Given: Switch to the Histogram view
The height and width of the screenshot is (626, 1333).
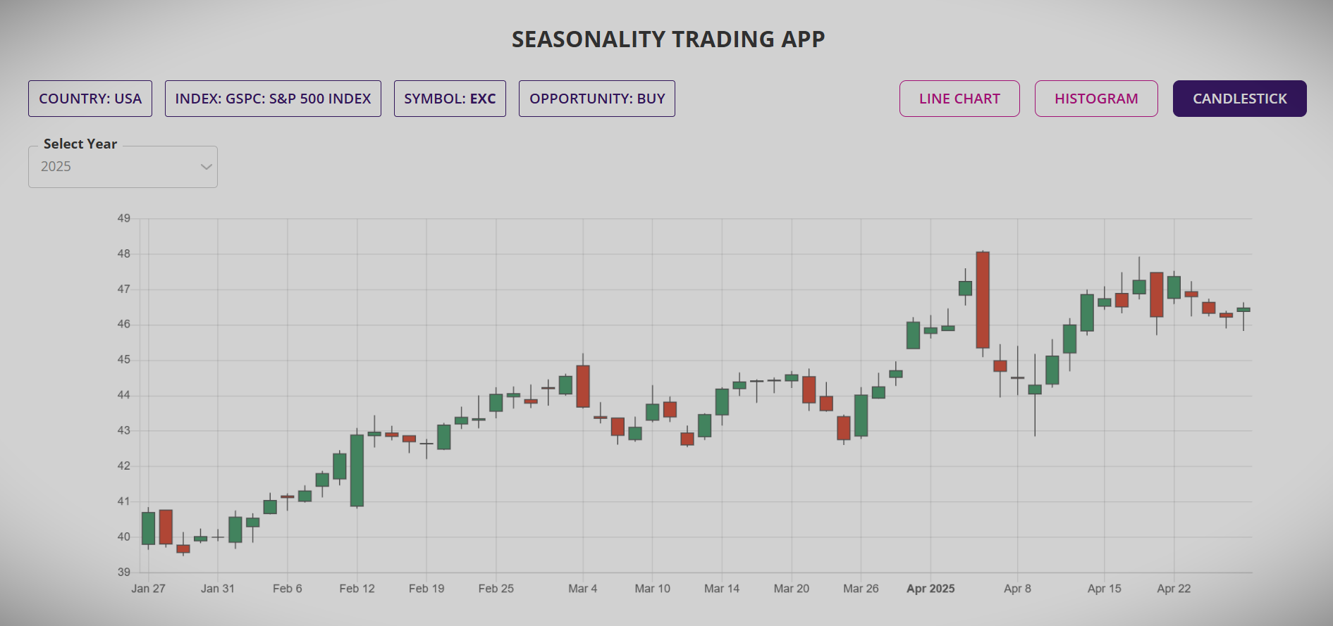Looking at the screenshot, I should pos(1095,99).
